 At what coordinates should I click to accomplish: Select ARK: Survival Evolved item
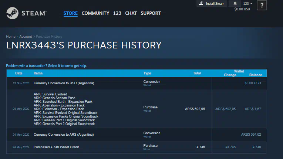50,94
